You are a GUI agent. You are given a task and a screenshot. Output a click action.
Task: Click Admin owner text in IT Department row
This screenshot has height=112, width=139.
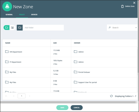(81, 62)
